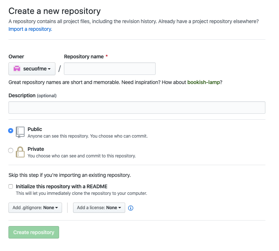
Task: Click the Private option label
Action: (36, 149)
